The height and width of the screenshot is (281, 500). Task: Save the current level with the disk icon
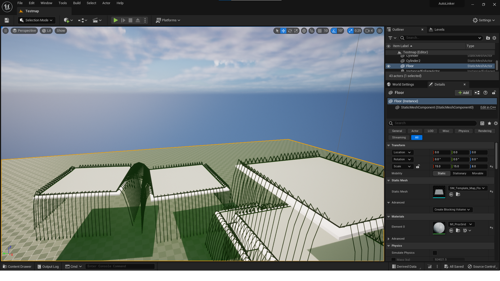[x=7, y=20]
